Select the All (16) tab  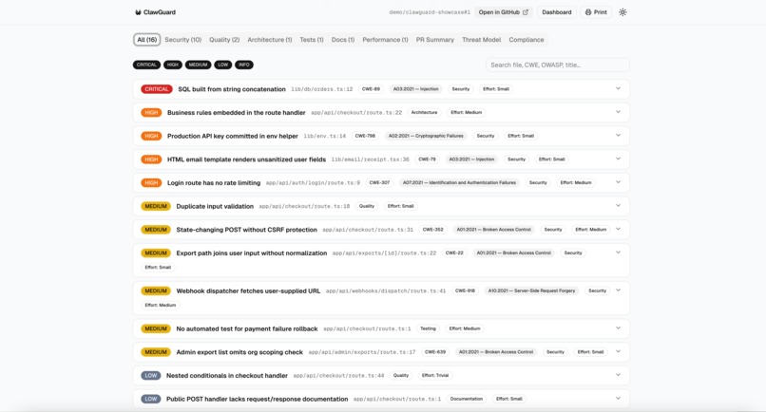pos(146,40)
